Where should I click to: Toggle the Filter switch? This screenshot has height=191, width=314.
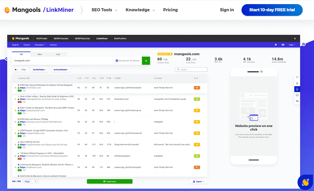click(17, 70)
